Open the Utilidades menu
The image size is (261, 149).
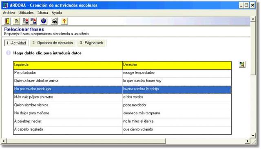[x=26, y=13]
